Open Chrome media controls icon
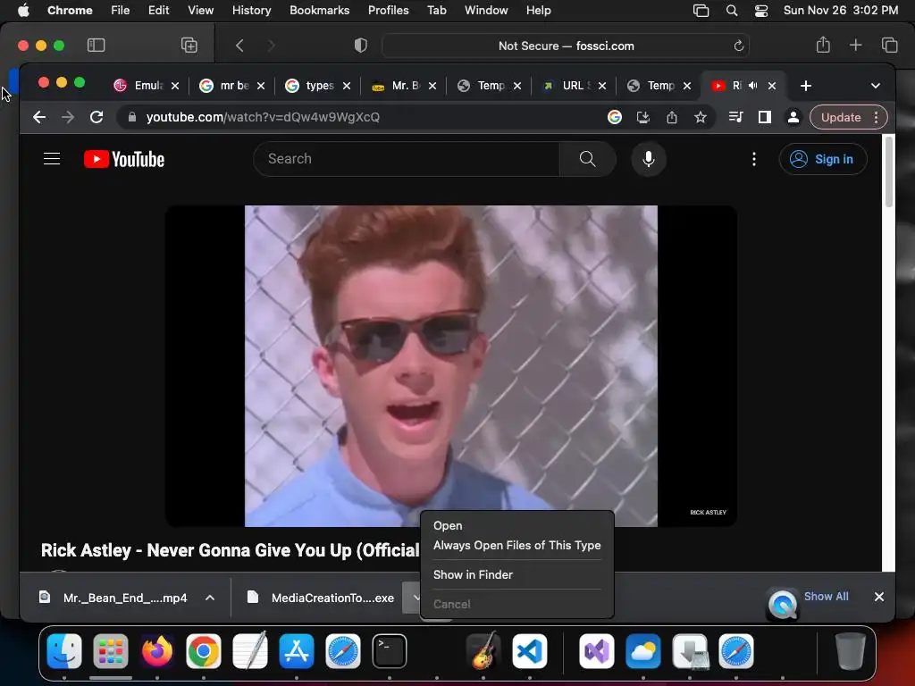Screen dimensions: 915x686 click(736, 117)
